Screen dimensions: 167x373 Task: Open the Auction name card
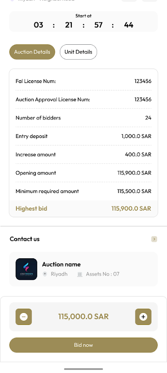(83, 269)
